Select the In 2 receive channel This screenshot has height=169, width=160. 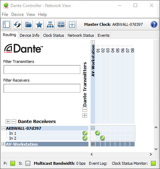coord(13,138)
